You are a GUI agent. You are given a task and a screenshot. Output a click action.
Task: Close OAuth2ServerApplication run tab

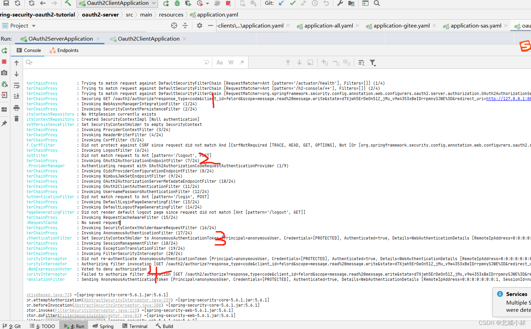tap(98, 39)
